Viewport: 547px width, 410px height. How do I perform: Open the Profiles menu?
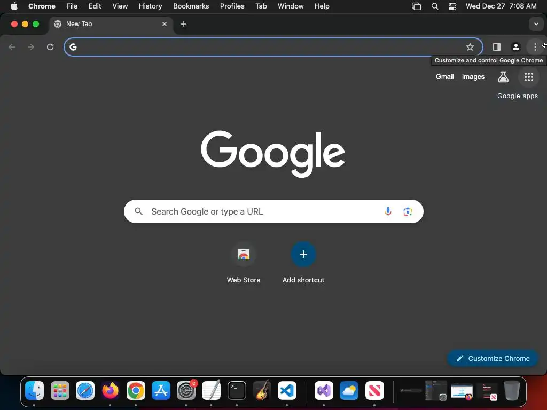232,6
